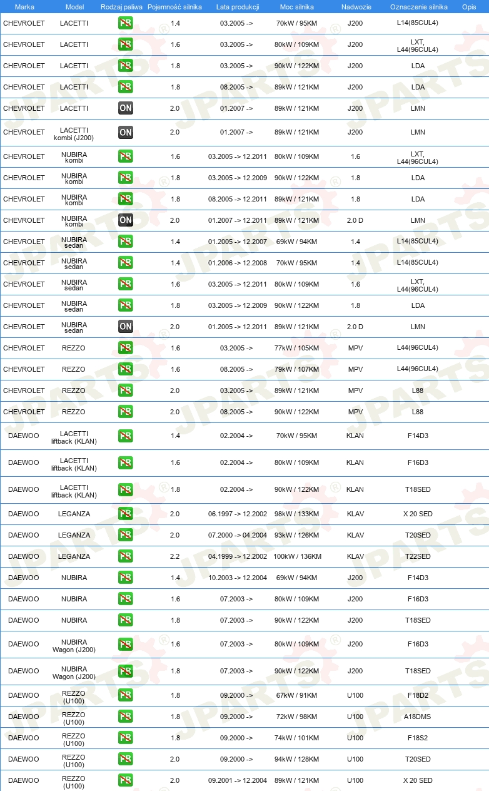Click the PB icon for Daewoo Rezzo A18DMS engine
Screen dimensions: 489x791
pyautogui.click(x=126, y=717)
